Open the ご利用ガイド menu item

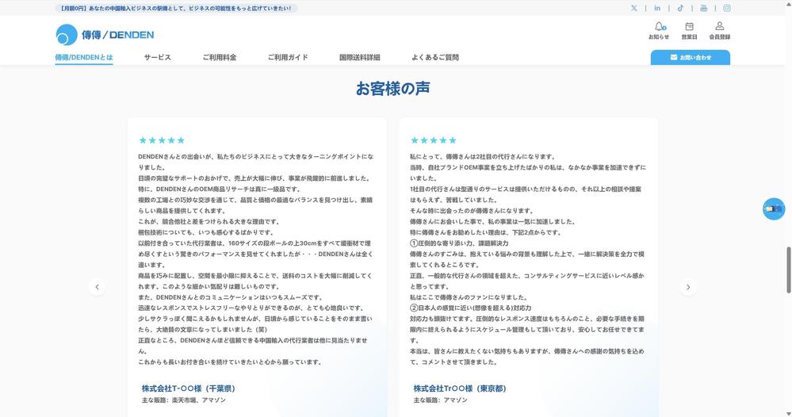(288, 58)
